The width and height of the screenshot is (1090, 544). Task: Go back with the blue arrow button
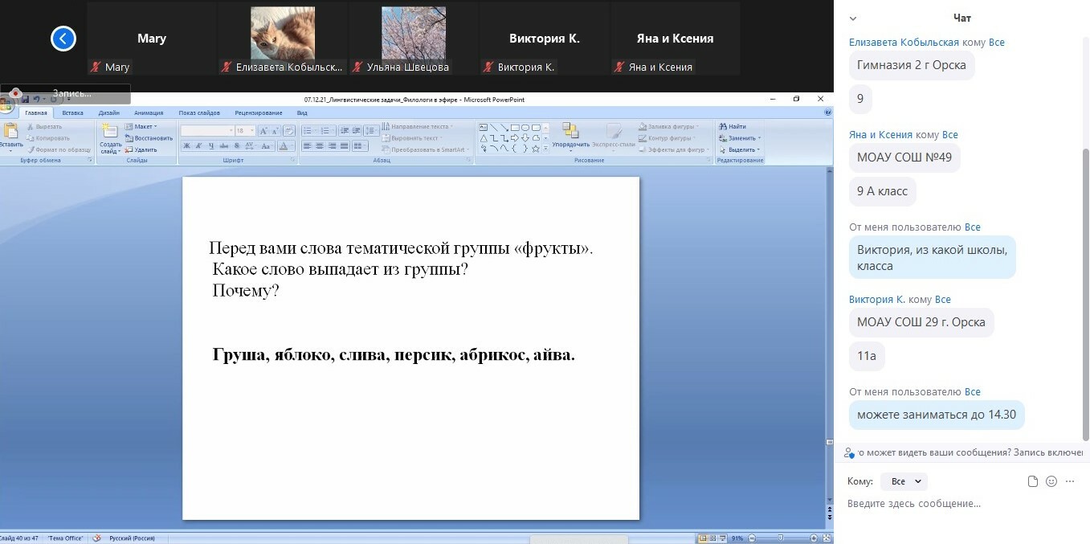[63, 39]
